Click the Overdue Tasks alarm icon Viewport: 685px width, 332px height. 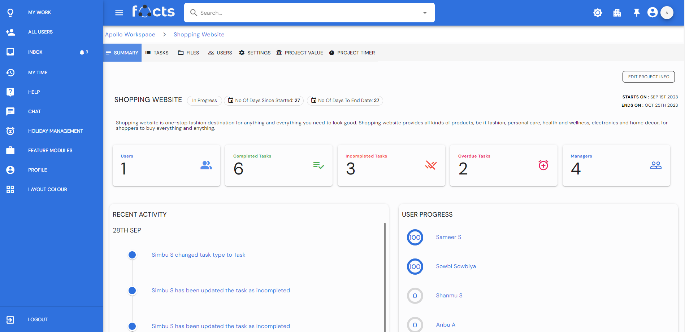point(543,165)
